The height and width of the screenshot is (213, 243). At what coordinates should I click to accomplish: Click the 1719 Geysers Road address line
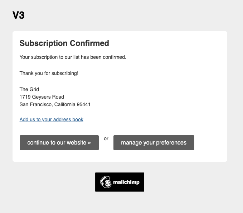pos(42,97)
